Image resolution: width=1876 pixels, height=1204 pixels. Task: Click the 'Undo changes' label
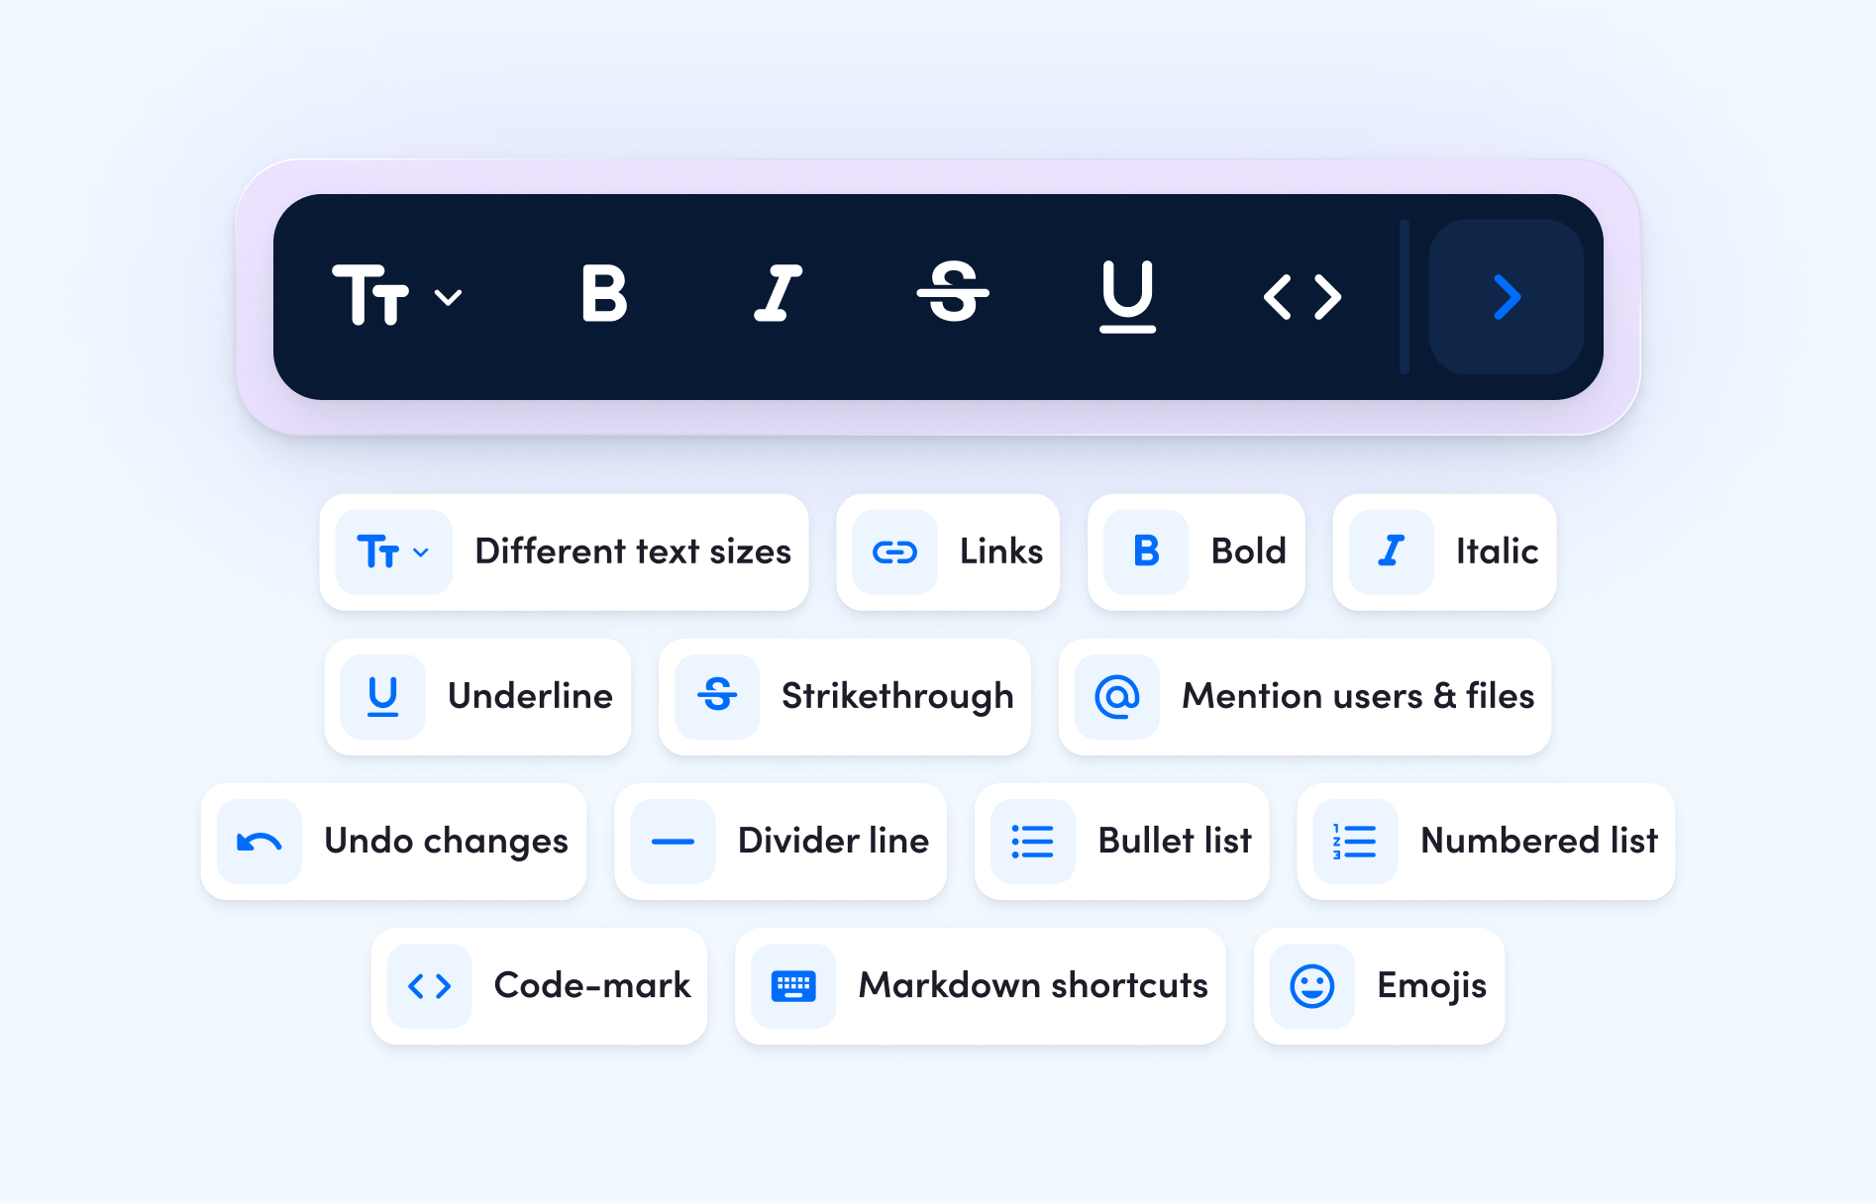tap(446, 842)
